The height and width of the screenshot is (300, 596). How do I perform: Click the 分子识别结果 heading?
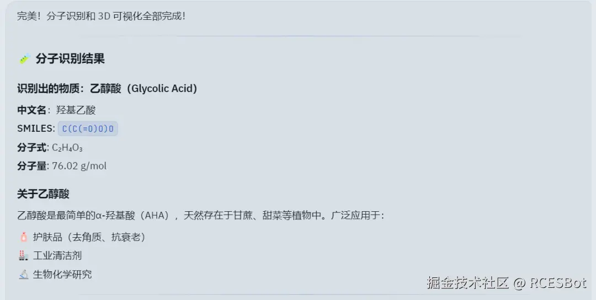click(70, 59)
